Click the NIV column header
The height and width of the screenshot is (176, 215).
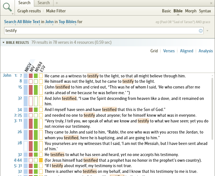32,68
